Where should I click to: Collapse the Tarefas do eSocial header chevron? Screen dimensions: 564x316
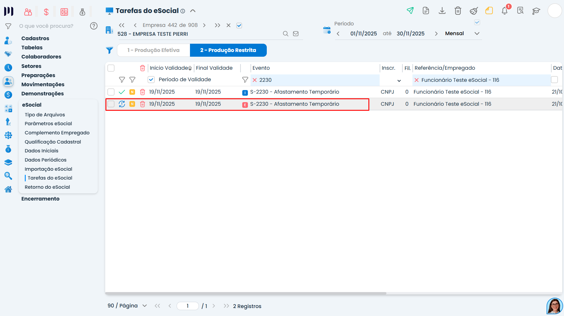tap(193, 10)
